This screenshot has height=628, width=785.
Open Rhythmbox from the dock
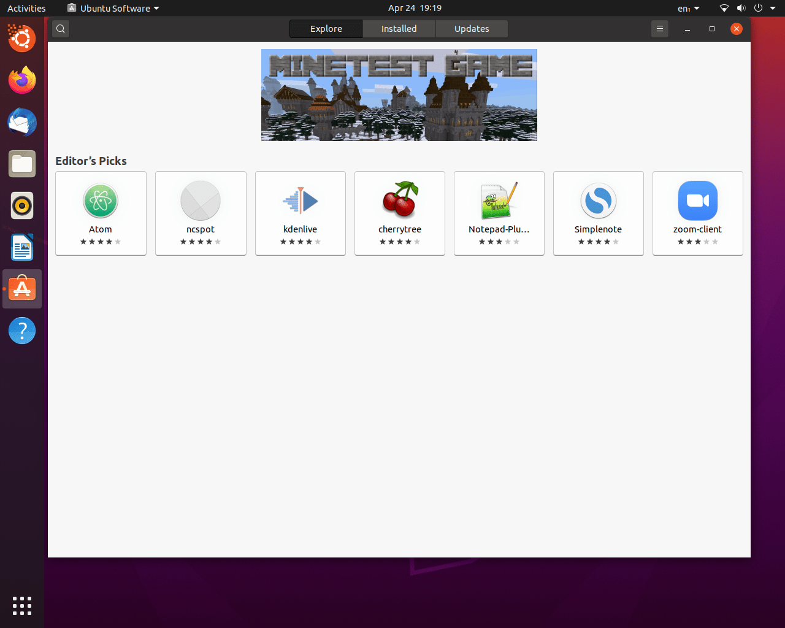tap(22, 205)
